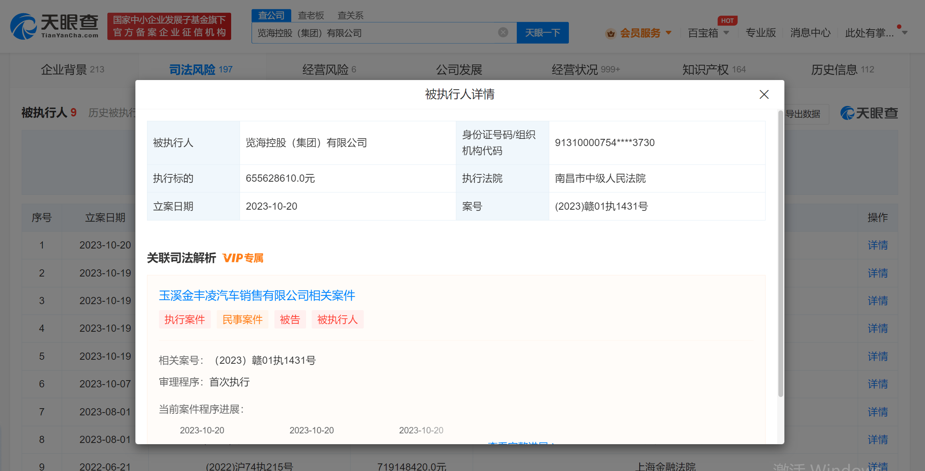Open 玉溪金丰凌汽车销售有限公司相关案件 link
The image size is (925, 471).
tap(257, 296)
